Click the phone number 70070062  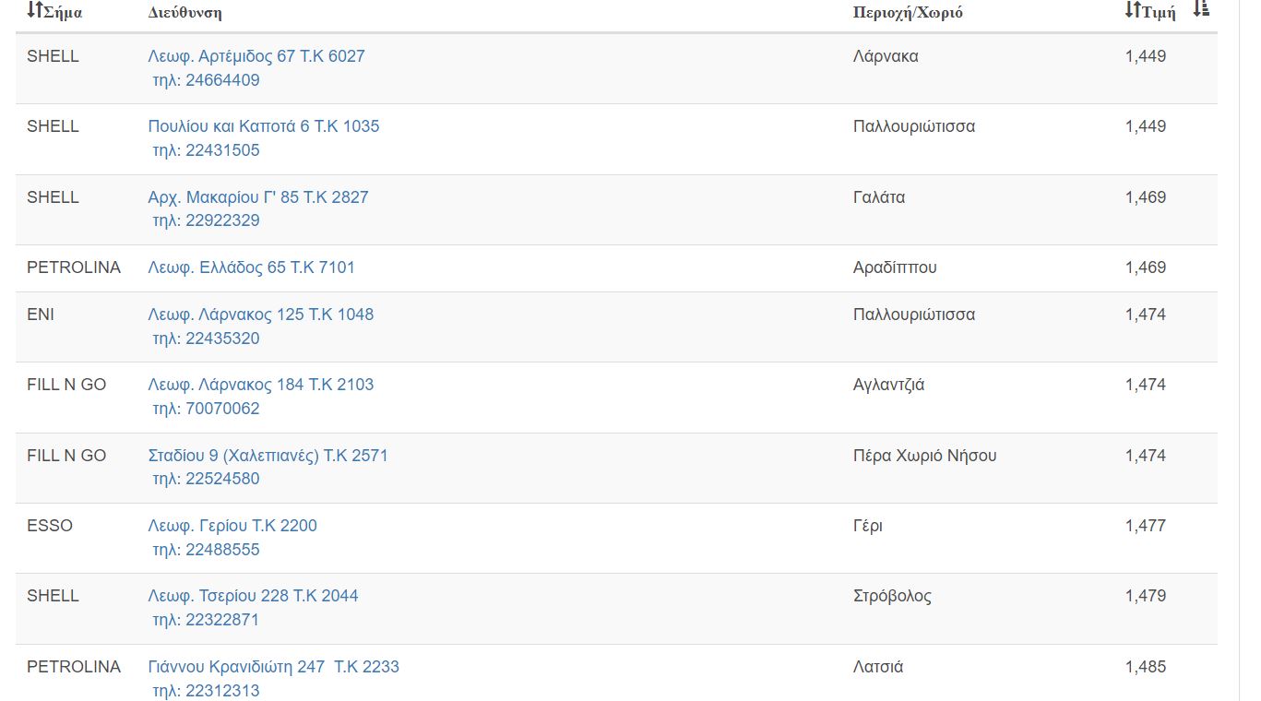(222, 409)
